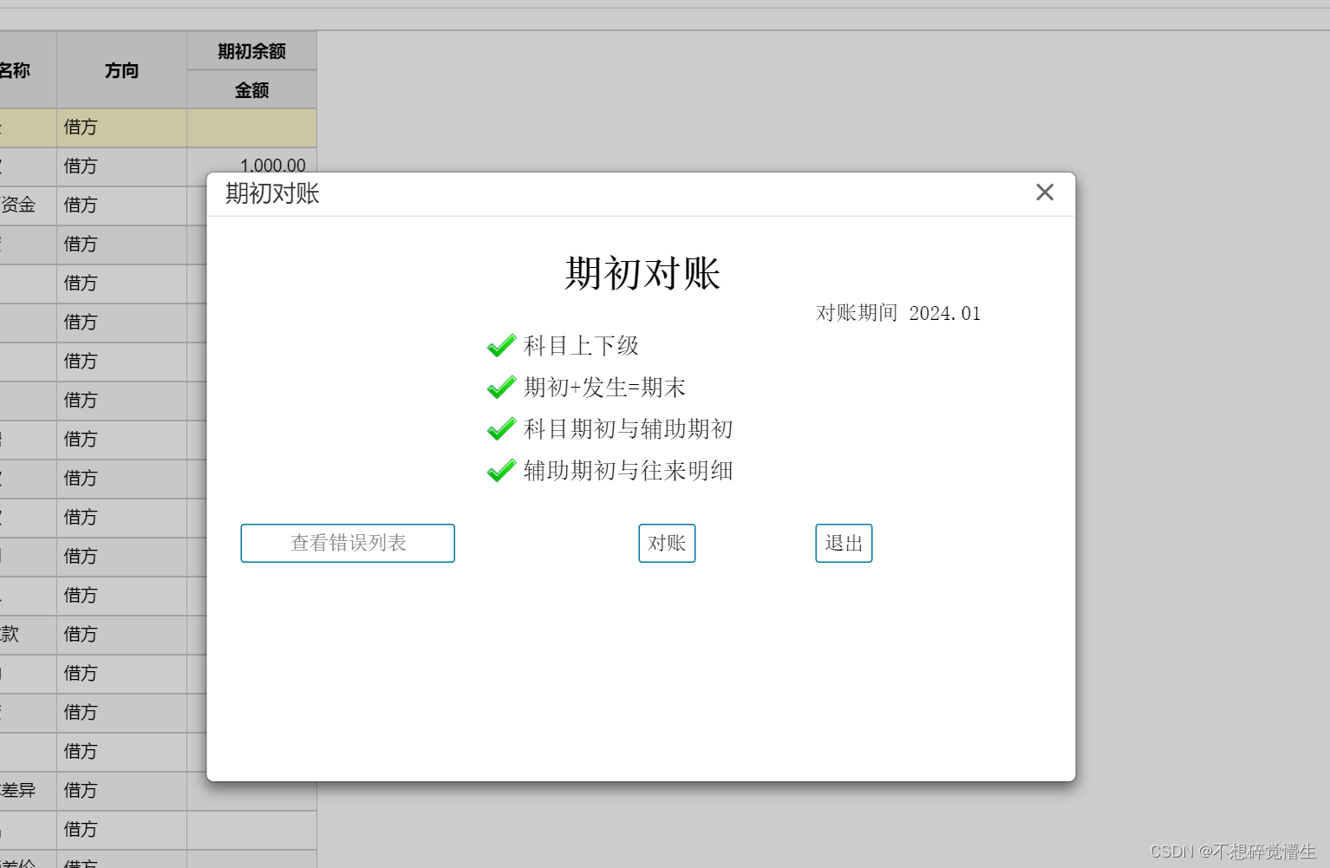Select the 期初+发生=期末 text item
The image size is (1330, 868).
[604, 388]
